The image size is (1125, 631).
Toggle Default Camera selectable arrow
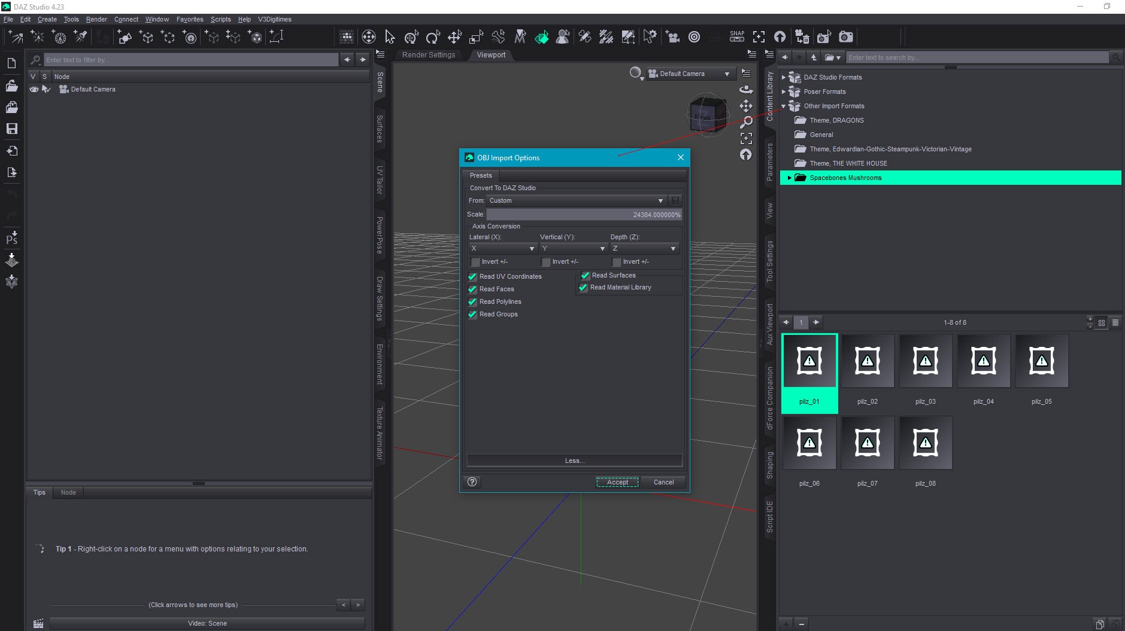(46, 89)
